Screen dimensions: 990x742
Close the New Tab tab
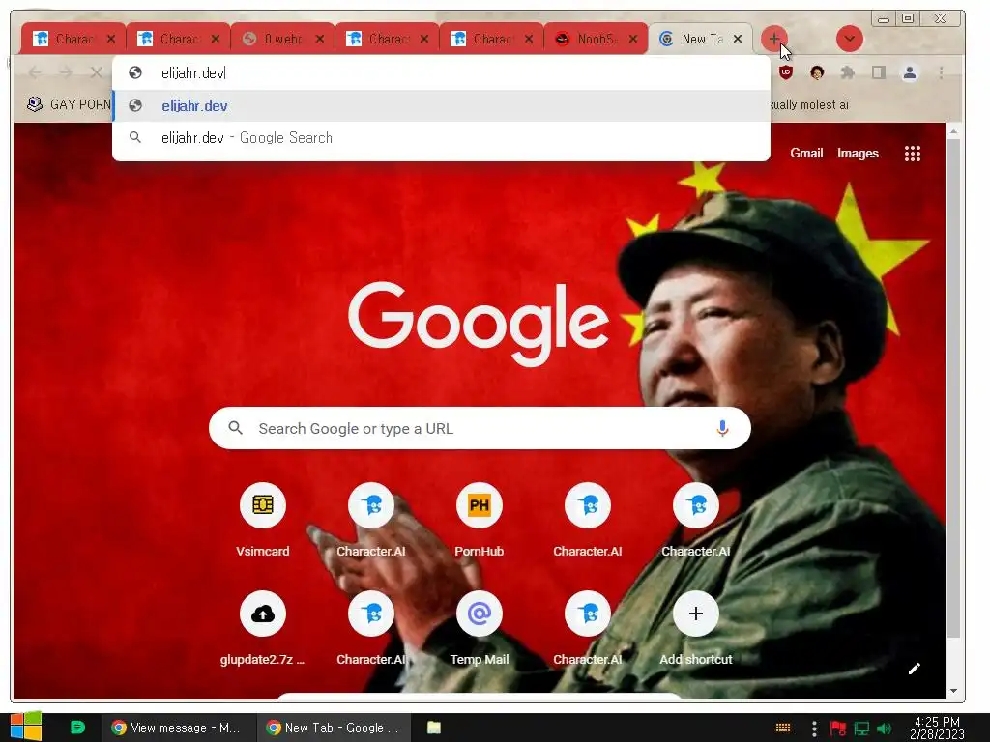(738, 39)
